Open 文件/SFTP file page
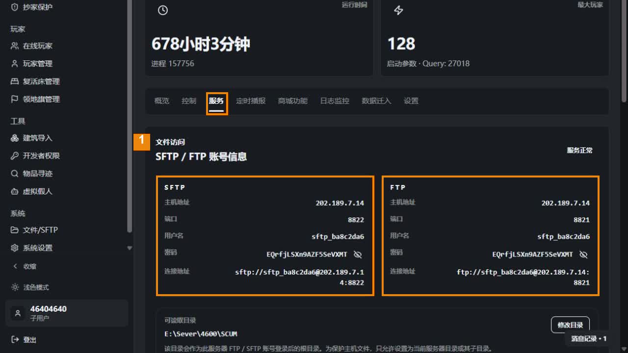Image resolution: width=628 pixels, height=353 pixels. [34, 230]
